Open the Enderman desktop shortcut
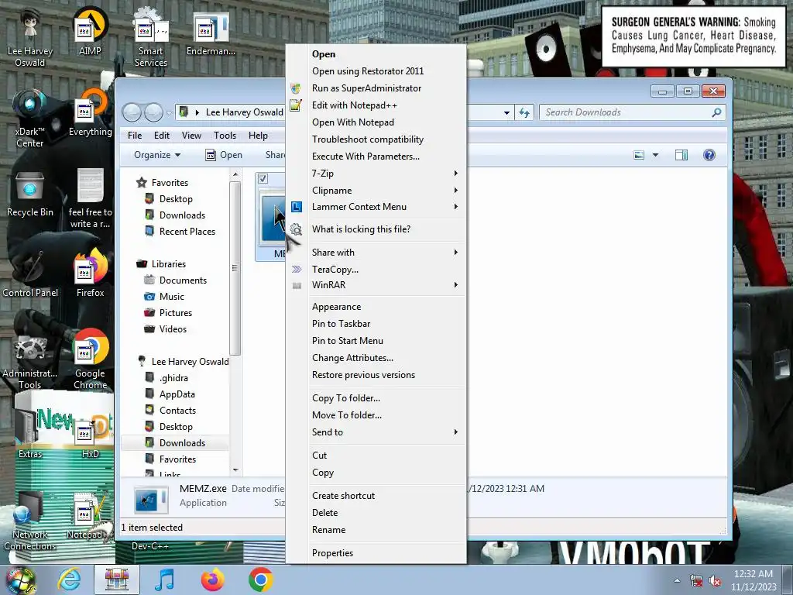 211,33
